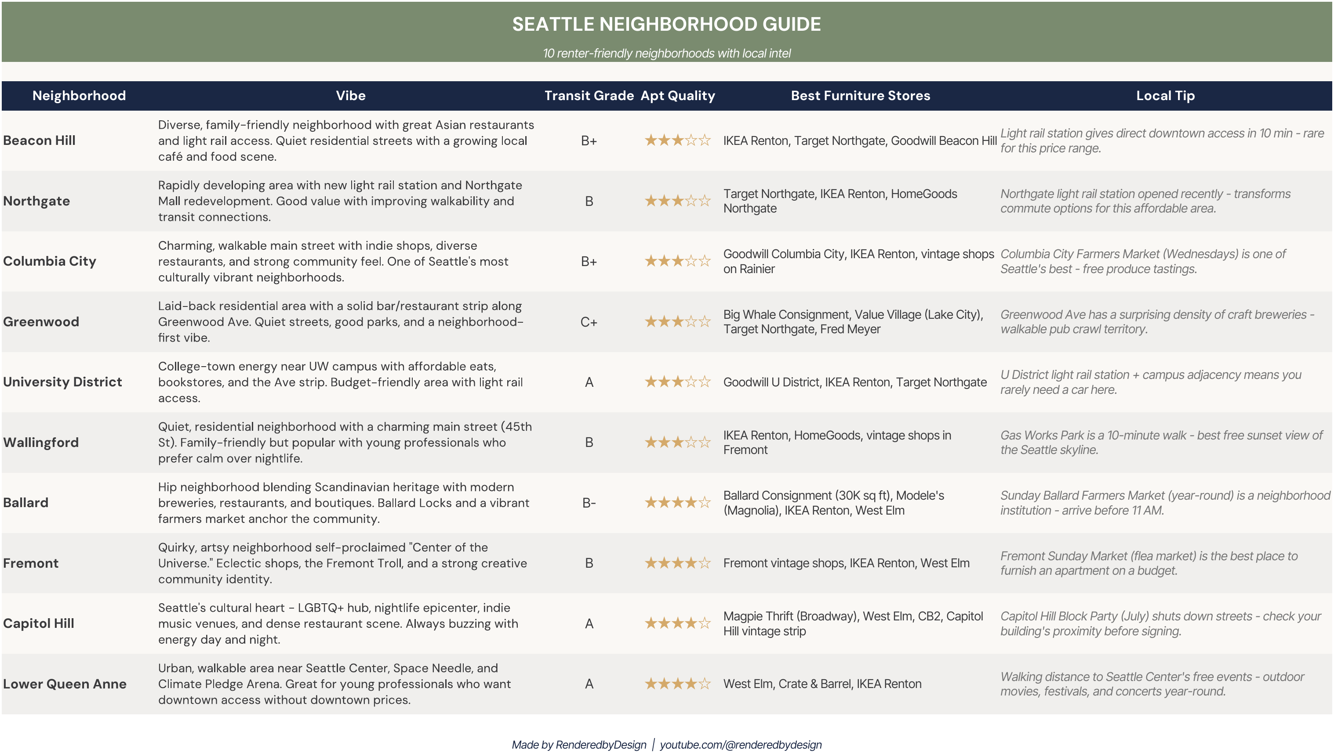This screenshot has height=753, width=1334.
Task: Click the Made by RenderedbyDesign credit
Action: click(x=579, y=744)
